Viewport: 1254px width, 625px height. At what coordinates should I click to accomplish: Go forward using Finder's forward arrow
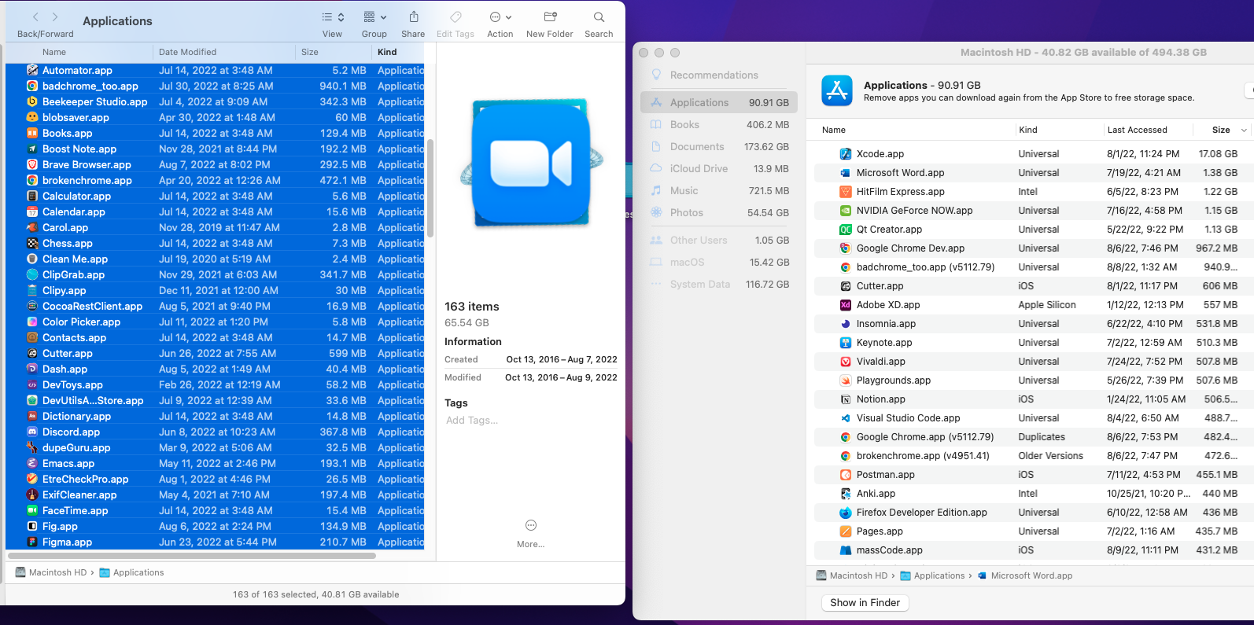tap(55, 17)
